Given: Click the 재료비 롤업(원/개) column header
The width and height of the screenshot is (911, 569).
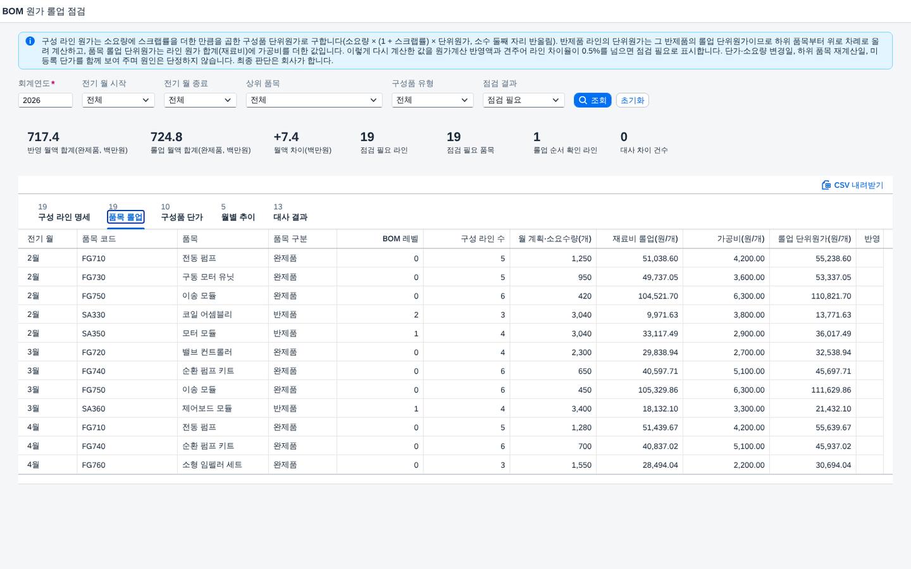Looking at the screenshot, I should pyautogui.click(x=640, y=239).
